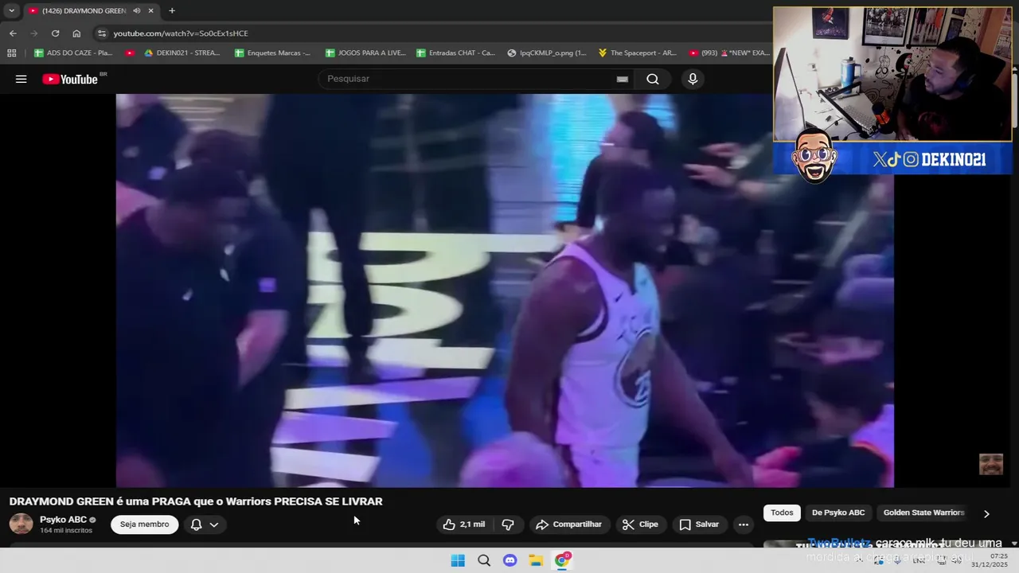
Task: Open Discord from the taskbar
Action: click(x=510, y=560)
